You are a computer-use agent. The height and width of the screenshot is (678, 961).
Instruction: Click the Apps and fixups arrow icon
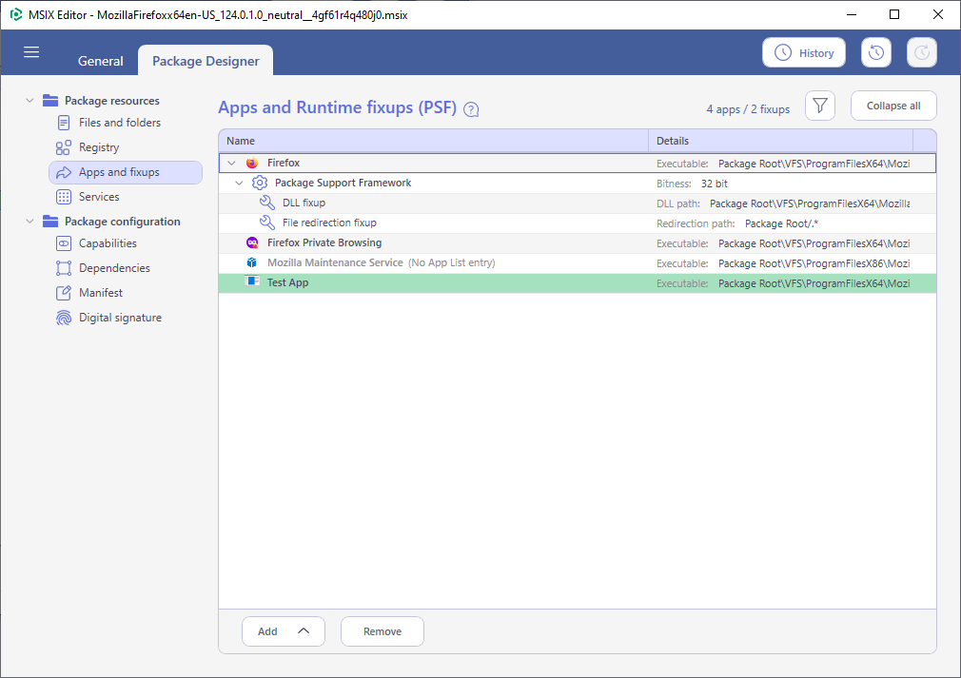point(64,173)
